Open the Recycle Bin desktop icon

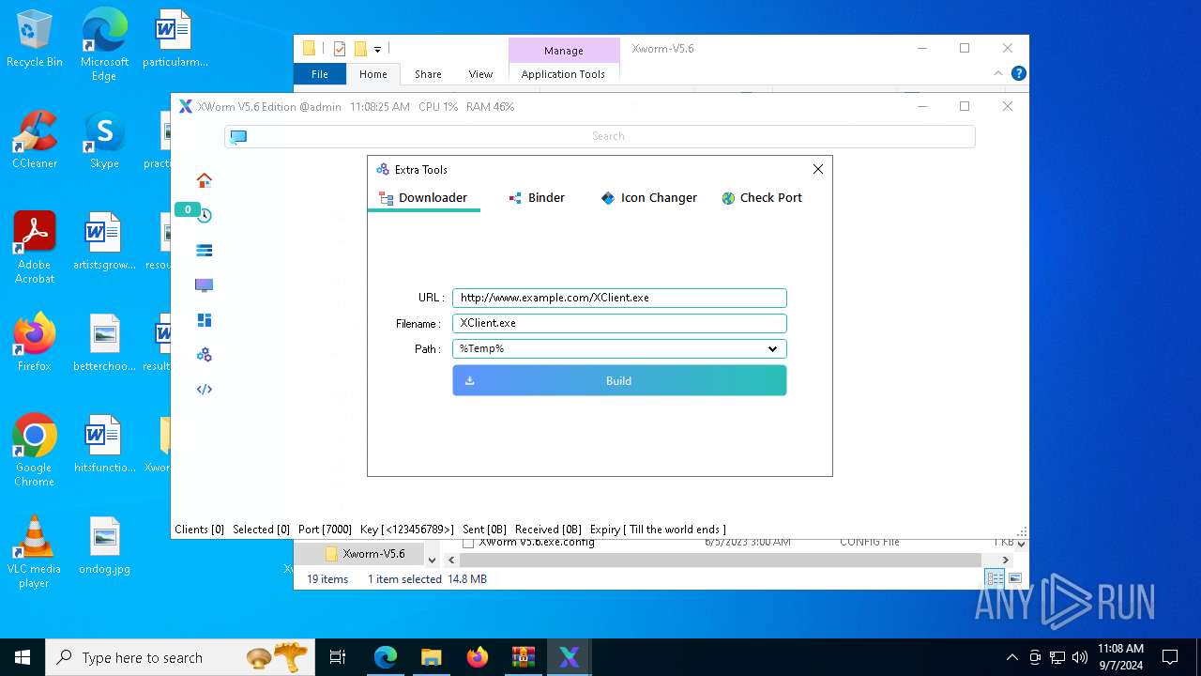(35, 39)
